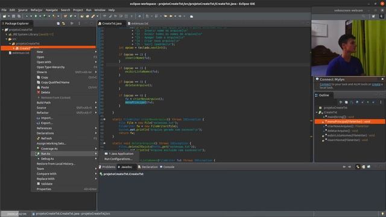
Task: Select inserirNome in the Outline
Action: (x=345, y=140)
